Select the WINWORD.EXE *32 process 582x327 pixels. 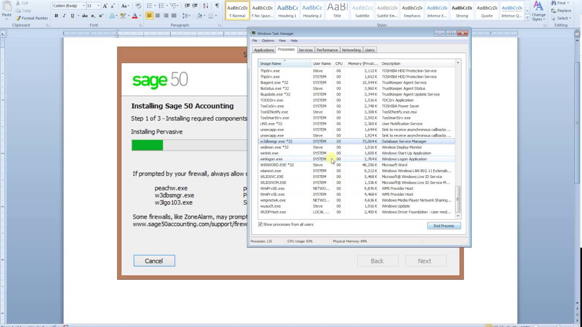pyautogui.click(x=356, y=165)
